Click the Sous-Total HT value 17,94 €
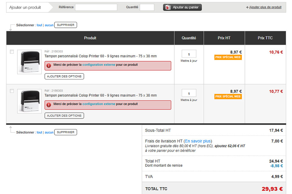 tap(276, 131)
